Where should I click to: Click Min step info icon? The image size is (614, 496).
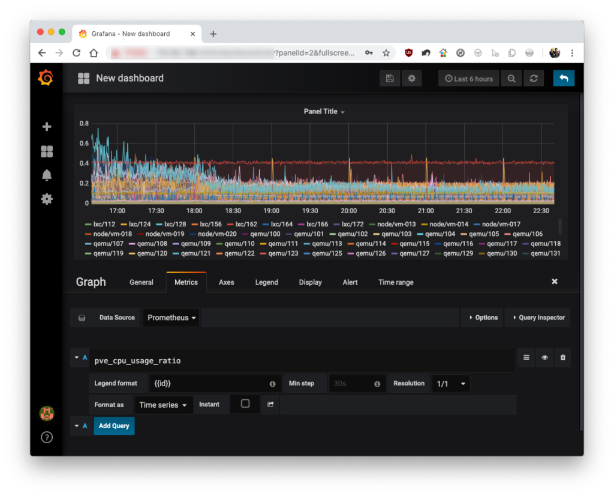click(x=377, y=384)
